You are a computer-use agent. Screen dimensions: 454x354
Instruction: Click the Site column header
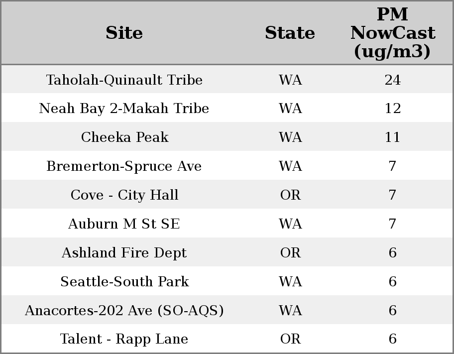[124, 33]
